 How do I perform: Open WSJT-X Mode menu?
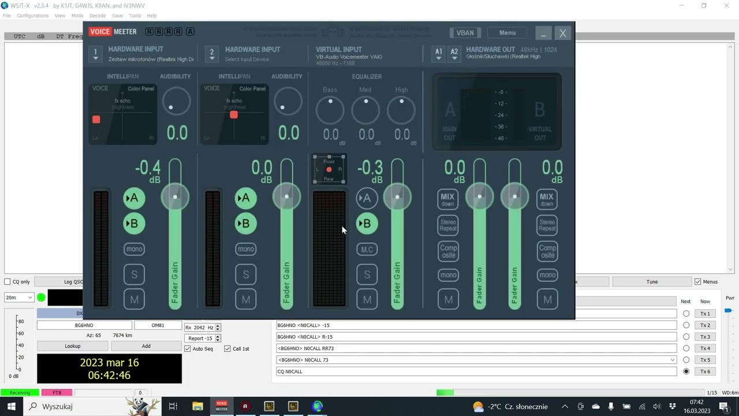click(77, 16)
